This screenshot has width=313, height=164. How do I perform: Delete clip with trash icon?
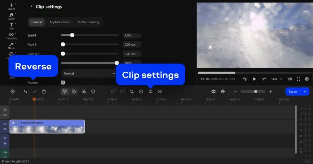coord(44,91)
